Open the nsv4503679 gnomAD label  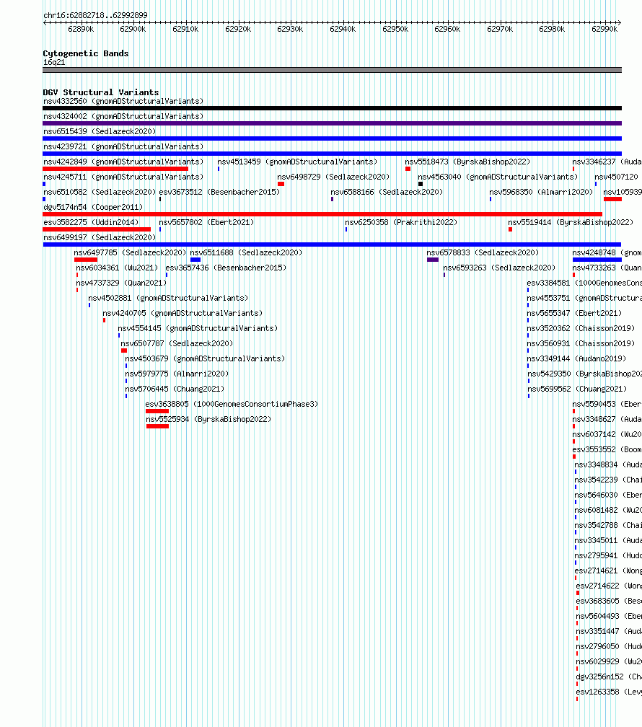point(205,359)
